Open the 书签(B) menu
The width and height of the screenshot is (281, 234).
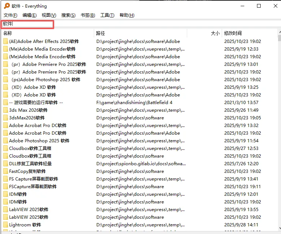coord(88,15)
